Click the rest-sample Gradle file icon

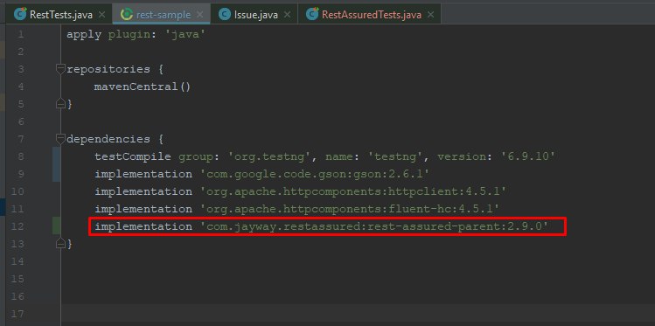pos(126,15)
